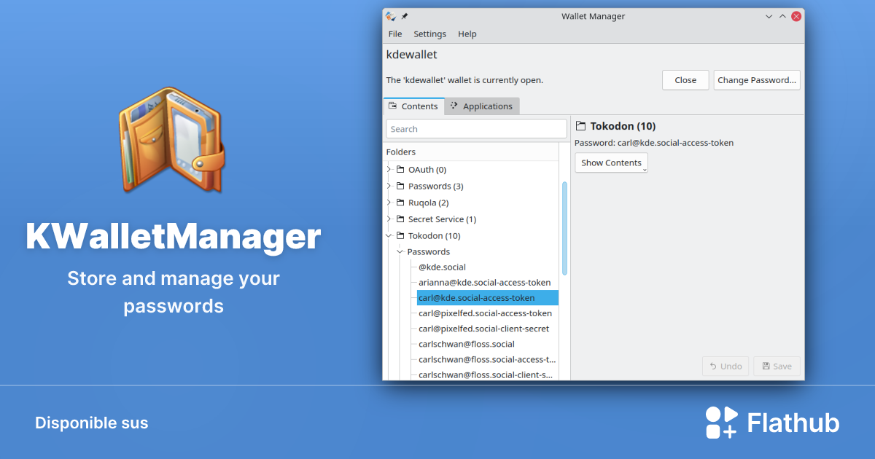The height and width of the screenshot is (459, 875).
Task: Pin the Wallet Manager window
Action: point(403,16)
